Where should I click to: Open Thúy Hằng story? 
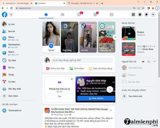(70, 37)
